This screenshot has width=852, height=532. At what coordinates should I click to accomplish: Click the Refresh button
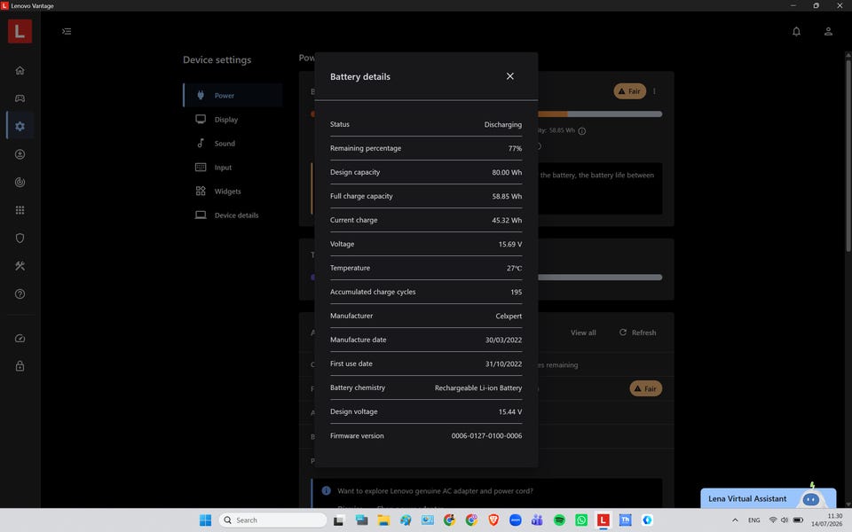point(638,332)
